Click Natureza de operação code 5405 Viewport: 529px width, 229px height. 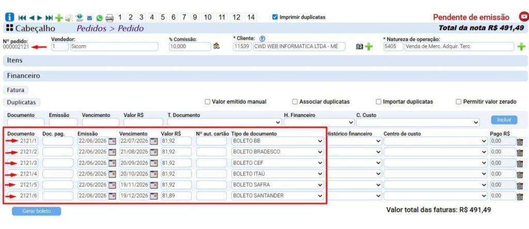point(393,47)
